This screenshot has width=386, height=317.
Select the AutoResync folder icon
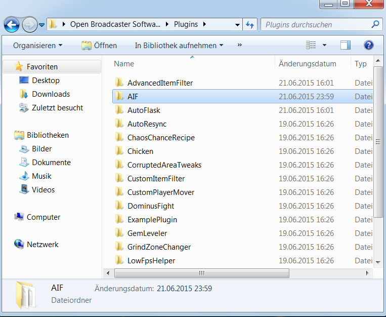point(119,124)
